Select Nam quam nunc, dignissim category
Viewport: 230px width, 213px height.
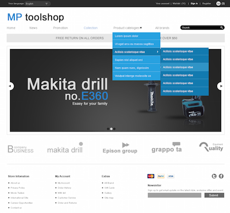pyautogui.click(x=136, y=68)
